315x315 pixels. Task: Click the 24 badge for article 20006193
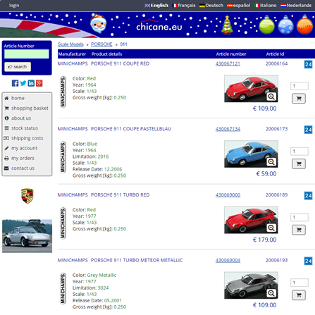click(x=308, y=261)
